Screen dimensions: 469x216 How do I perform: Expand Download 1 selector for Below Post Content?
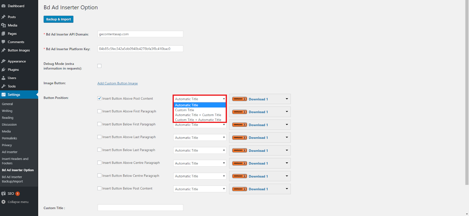pyautogui.click(x=260, y=189)
